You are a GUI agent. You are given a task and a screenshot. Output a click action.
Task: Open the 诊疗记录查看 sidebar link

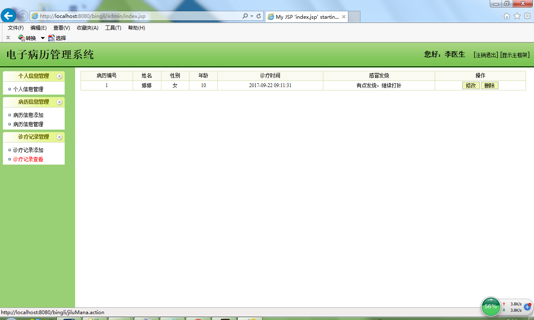coord(28,159)
